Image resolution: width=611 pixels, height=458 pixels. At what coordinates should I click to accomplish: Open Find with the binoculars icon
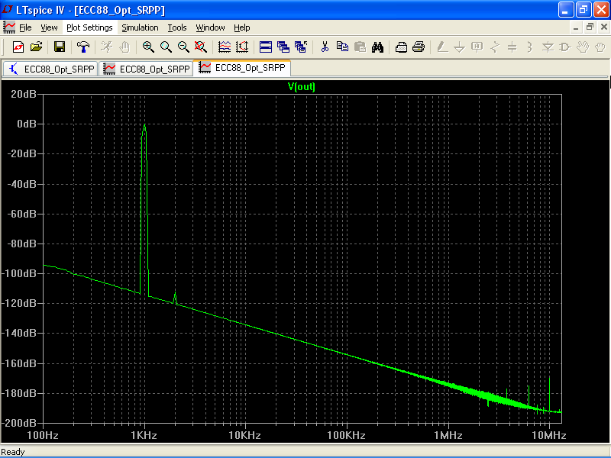click(377, 47)
